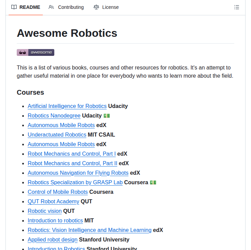Open Autonomous Mobile Robots link above Underactuated Robotics
This screenshot has height=250, width=251.
tap(61, 125)
